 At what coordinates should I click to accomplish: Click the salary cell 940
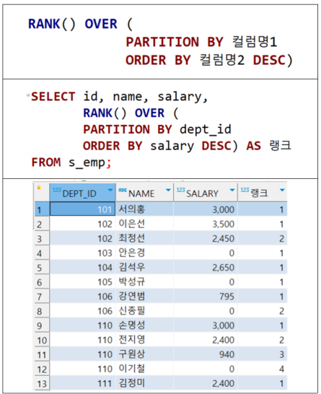coord(206,354)
